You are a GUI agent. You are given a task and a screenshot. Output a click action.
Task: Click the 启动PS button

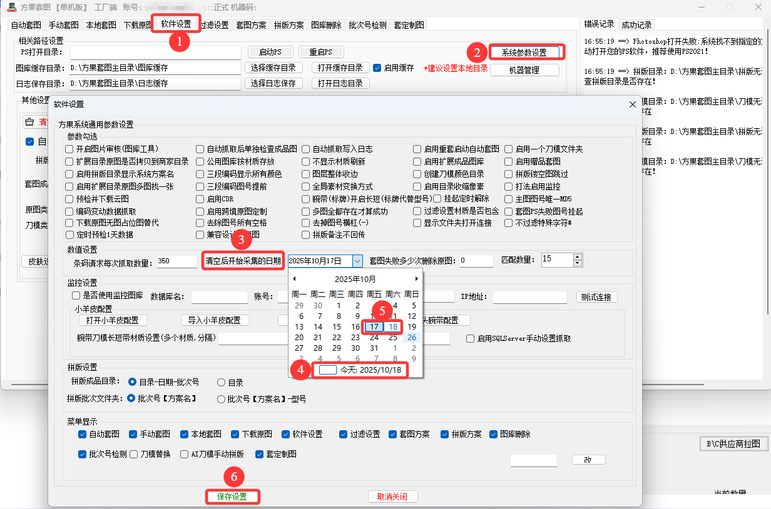(x=270, y=52)
